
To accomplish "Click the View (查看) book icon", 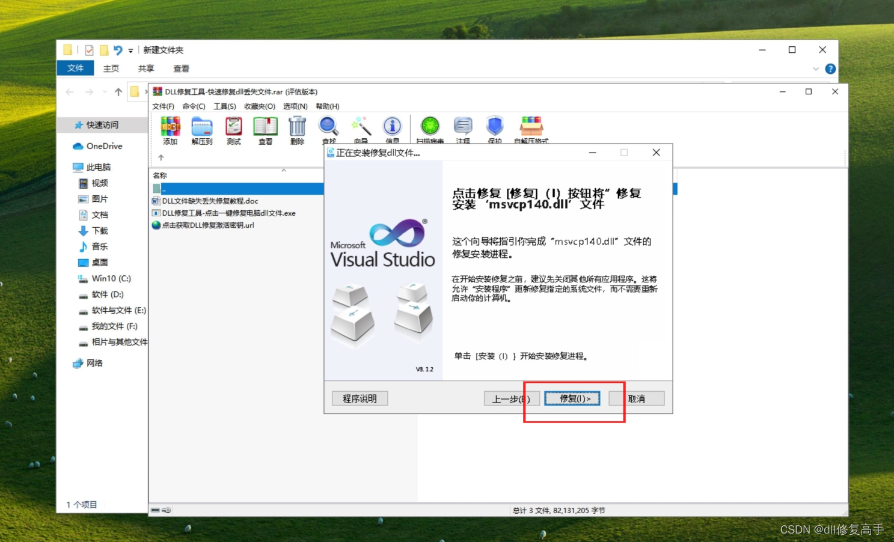I will 265,127.
